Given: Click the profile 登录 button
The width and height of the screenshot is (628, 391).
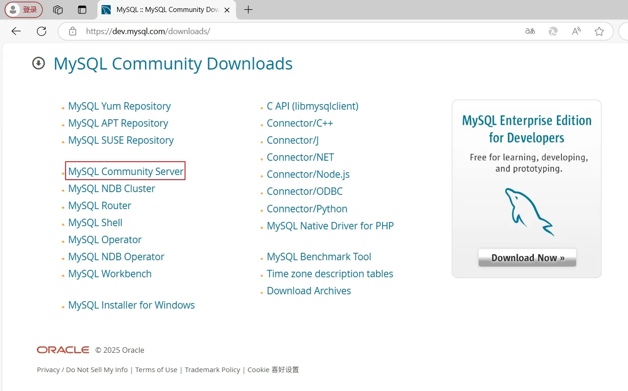Looking at the screenshot, I should (24, 10).
